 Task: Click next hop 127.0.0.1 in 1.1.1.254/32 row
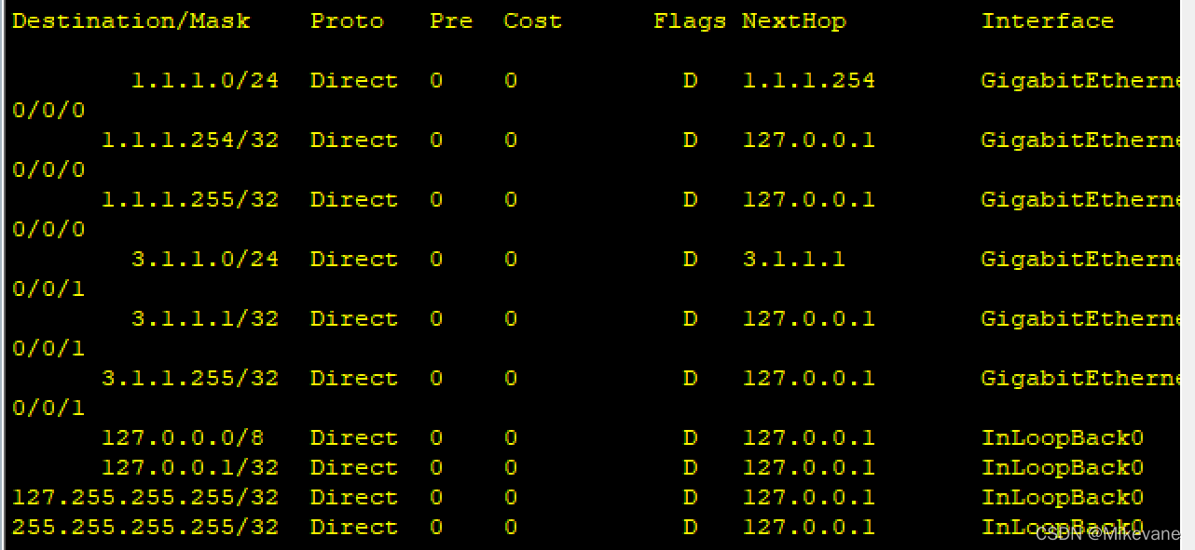tap(809, 141)
